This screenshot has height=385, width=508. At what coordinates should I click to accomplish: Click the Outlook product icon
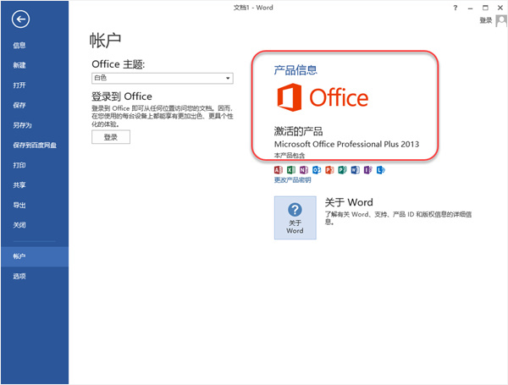317,170
